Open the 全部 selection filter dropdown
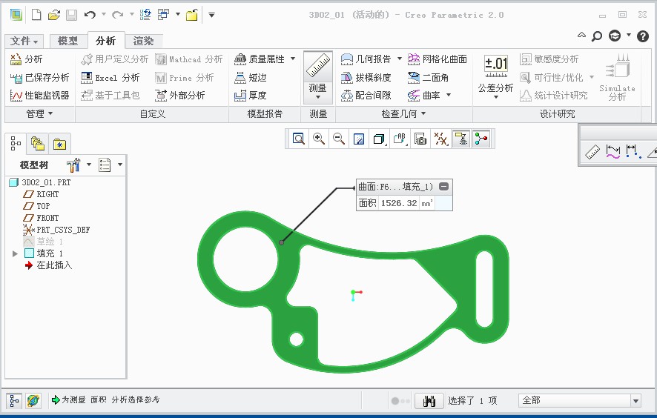 click(635, 400)
